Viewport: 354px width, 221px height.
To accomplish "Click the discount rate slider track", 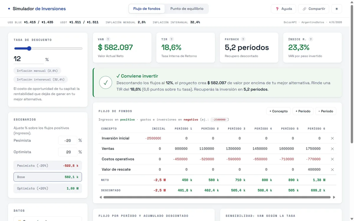I will [48, 48].
